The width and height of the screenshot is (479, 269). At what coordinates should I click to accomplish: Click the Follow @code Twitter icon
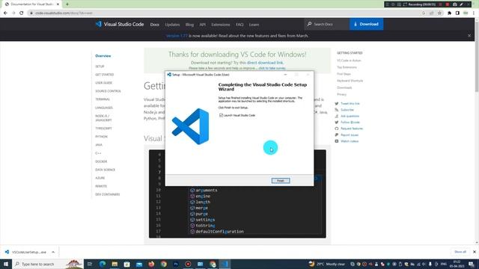pyautogui.click(x=337, y=123)
